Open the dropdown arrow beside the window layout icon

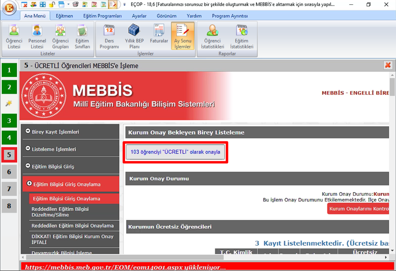68,4
